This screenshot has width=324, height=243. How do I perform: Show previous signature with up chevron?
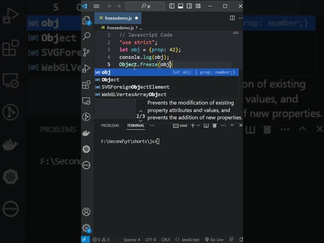pos(141,111)
